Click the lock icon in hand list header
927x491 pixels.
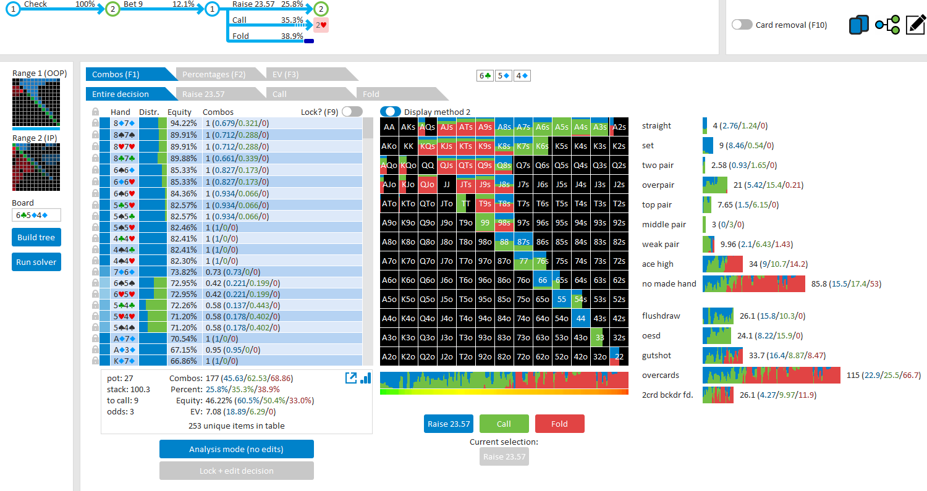pyautogui.click(x=95, y=112)
